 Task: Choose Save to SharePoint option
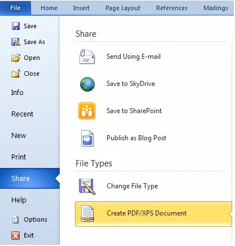(134, 111)
